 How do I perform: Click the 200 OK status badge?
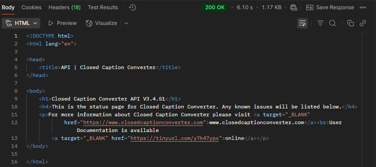pyautogui.click(x=215, y=7)
